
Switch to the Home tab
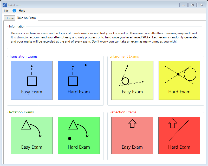[x=10, y=18]
